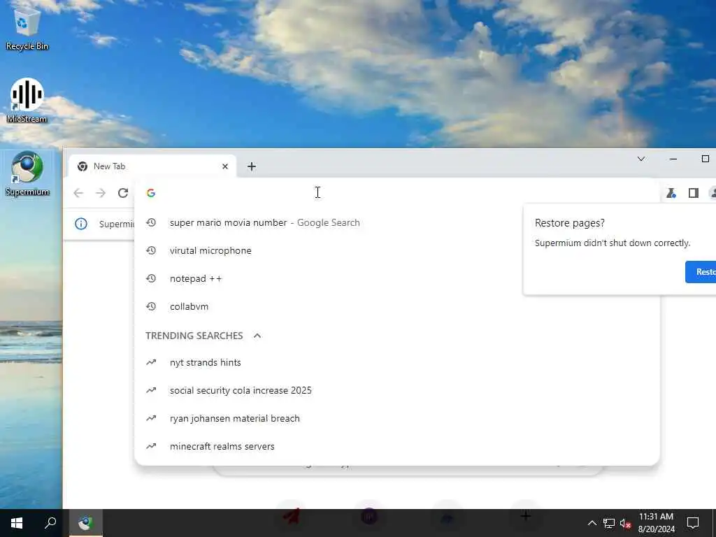Reload the page with refresh icon
The height and width of the screenshot is (537, 716).
[x=123, y=193]
